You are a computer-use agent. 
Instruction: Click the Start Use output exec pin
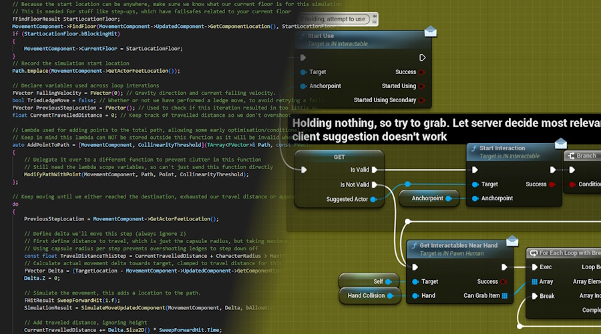pyautogui.click(x=422, y=57)
